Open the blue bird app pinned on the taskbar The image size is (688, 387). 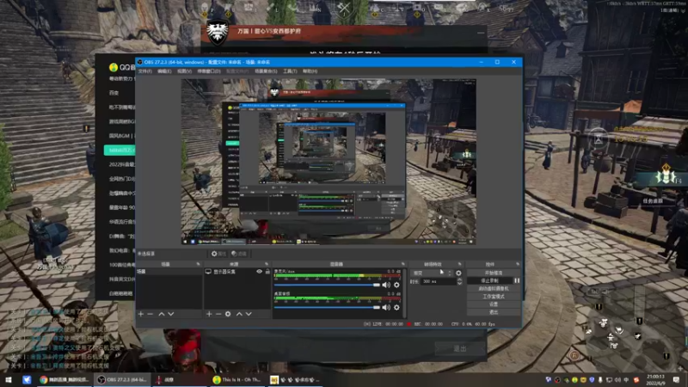[27, 380]
